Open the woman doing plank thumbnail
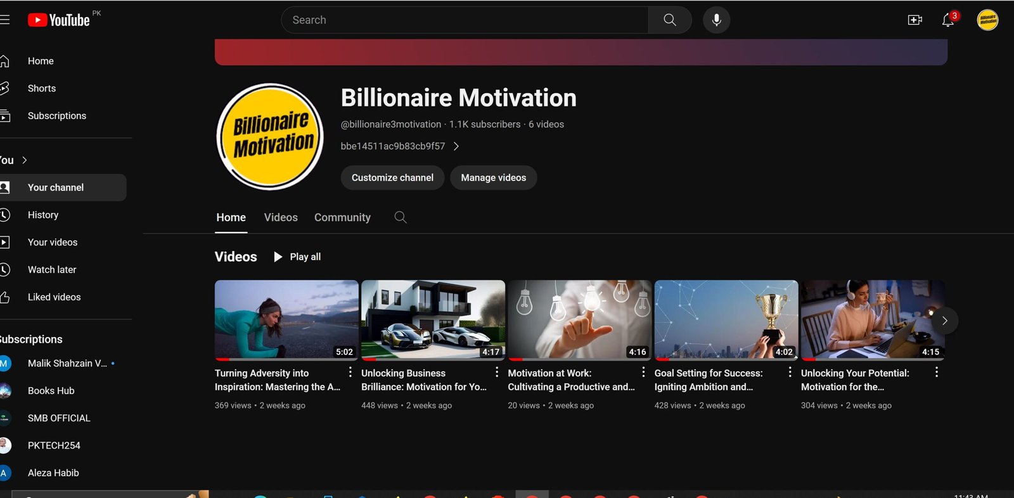Screen dimensions: 1014x498 pyautogui.click(x=286, y=321)
